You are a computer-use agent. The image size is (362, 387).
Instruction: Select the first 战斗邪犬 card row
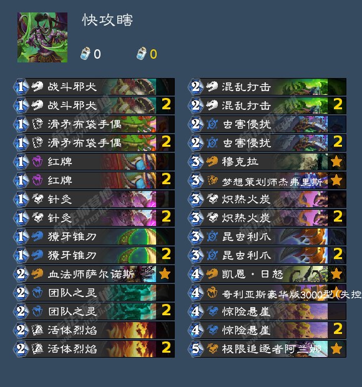point(94,87)
